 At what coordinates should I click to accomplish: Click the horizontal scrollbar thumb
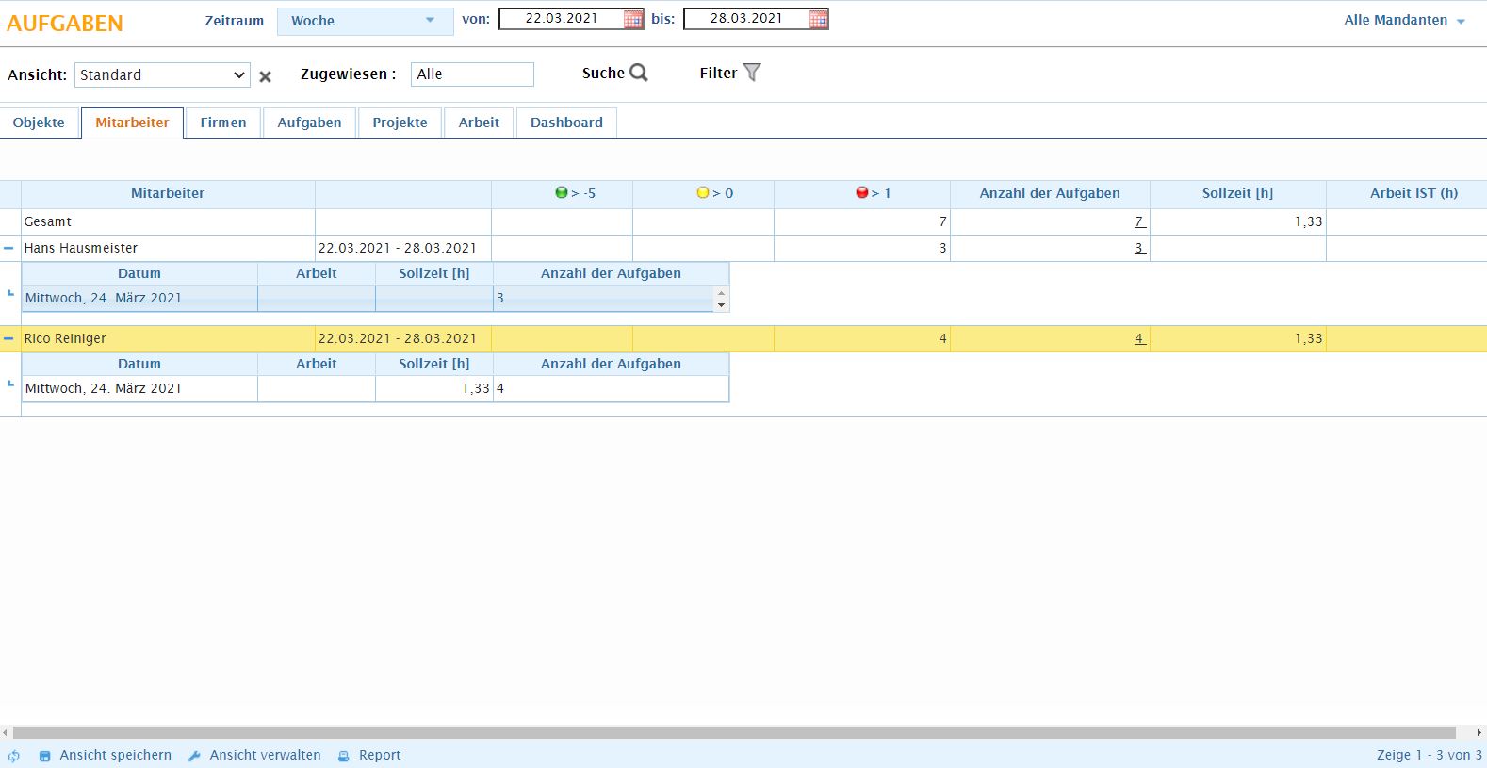coord(734,732)
